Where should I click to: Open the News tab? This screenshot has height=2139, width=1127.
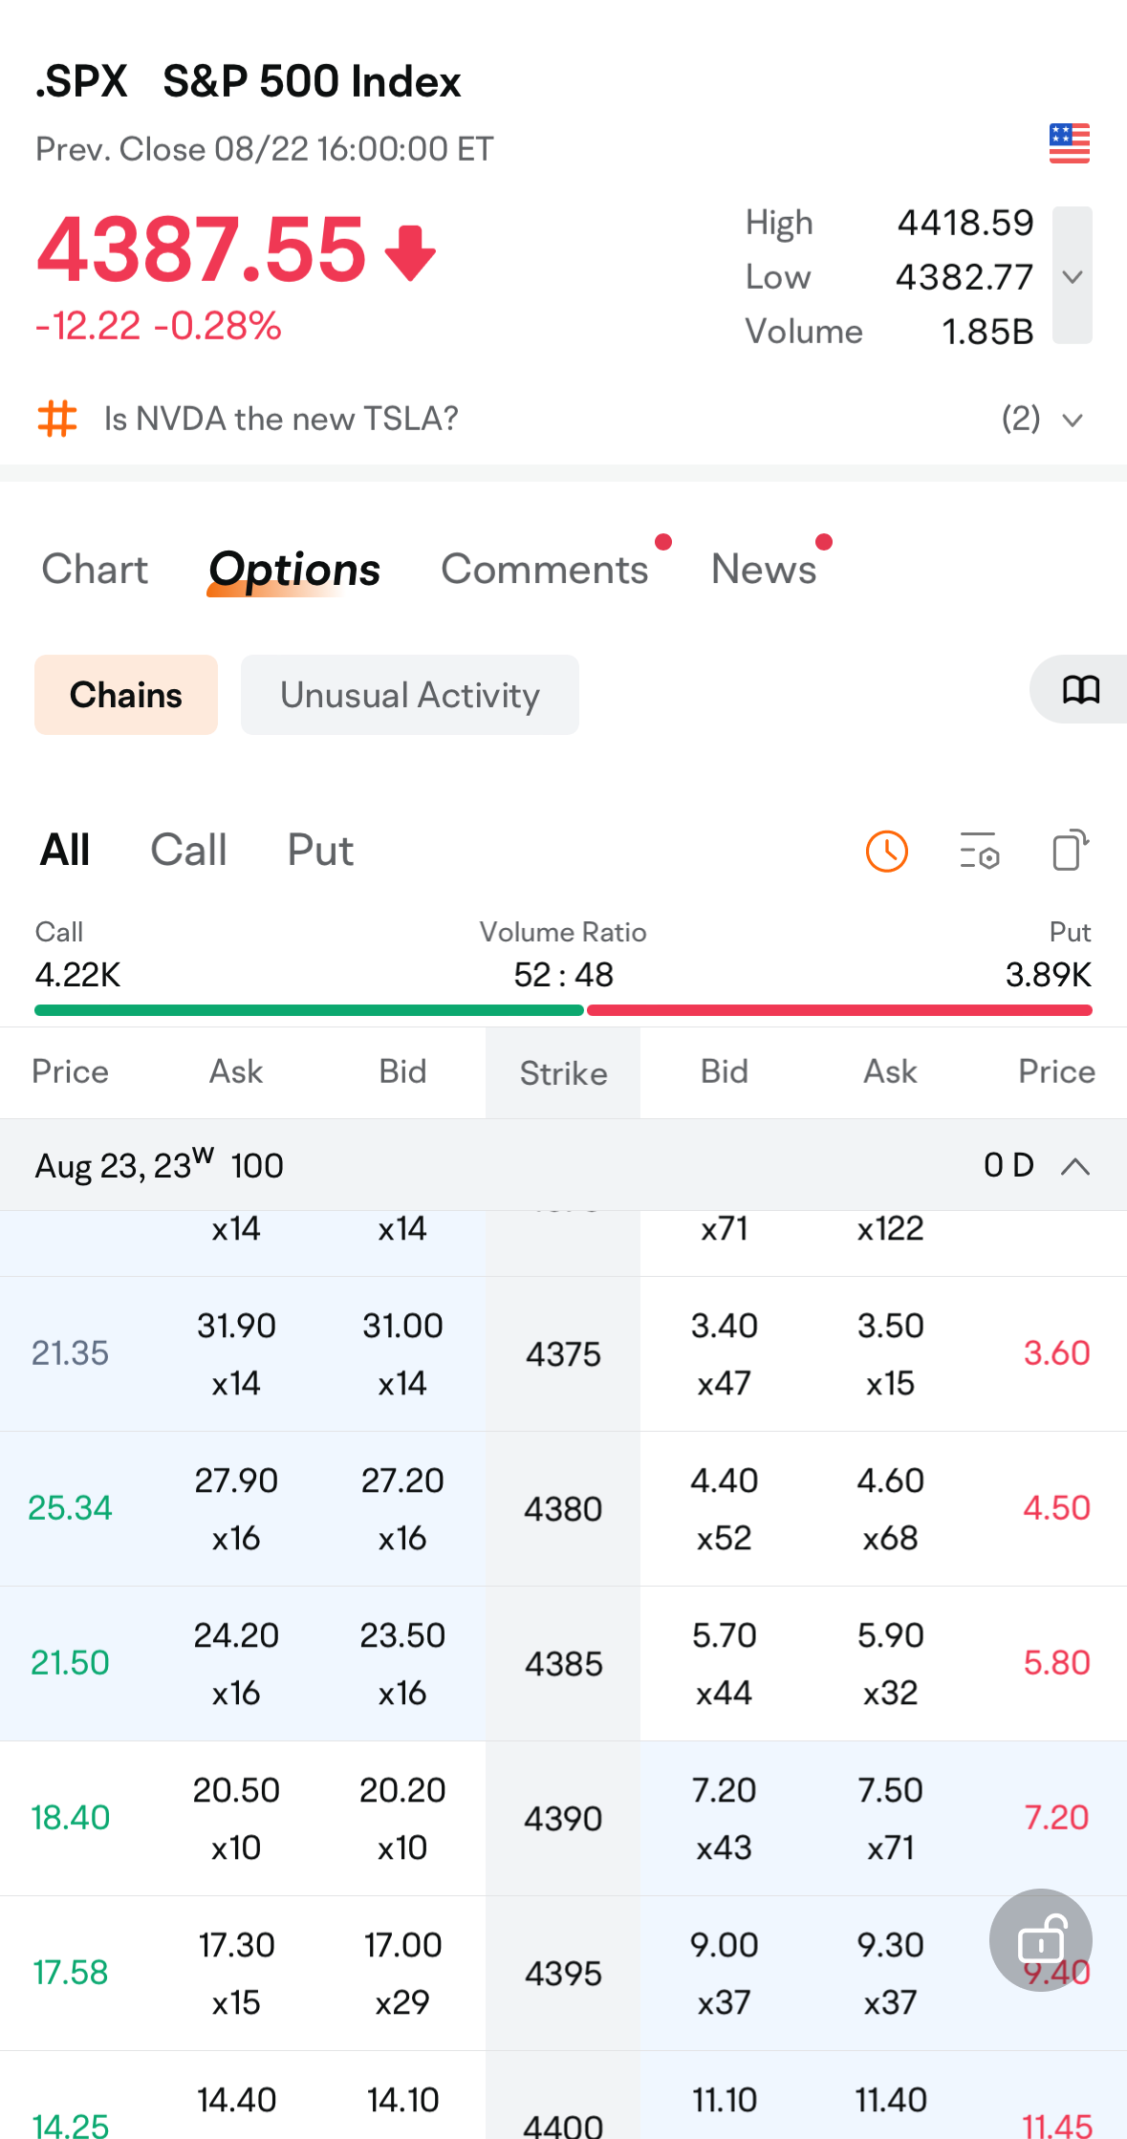tap(764, 570)
